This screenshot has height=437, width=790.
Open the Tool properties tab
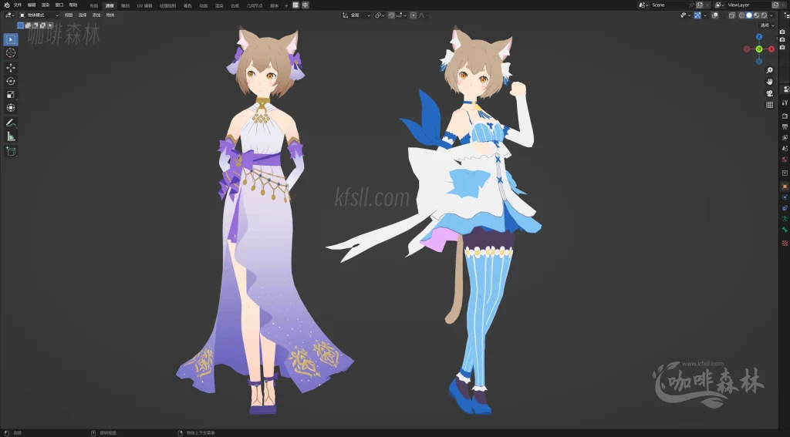tap(785, 103)
